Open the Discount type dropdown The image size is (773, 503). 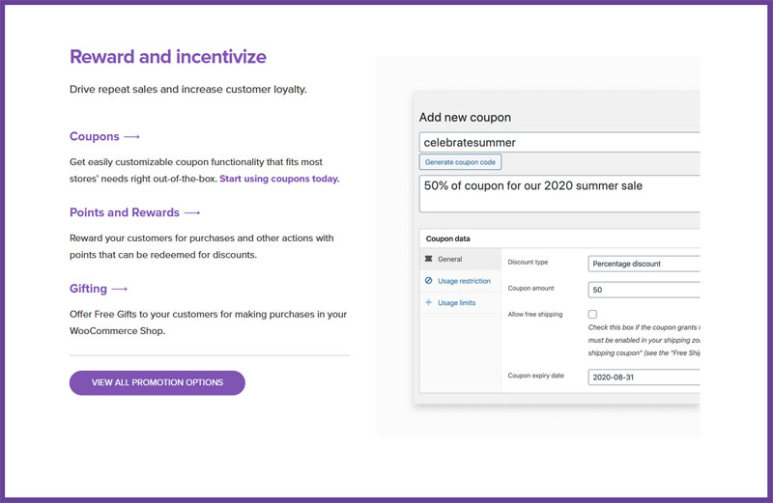point(643,263)
